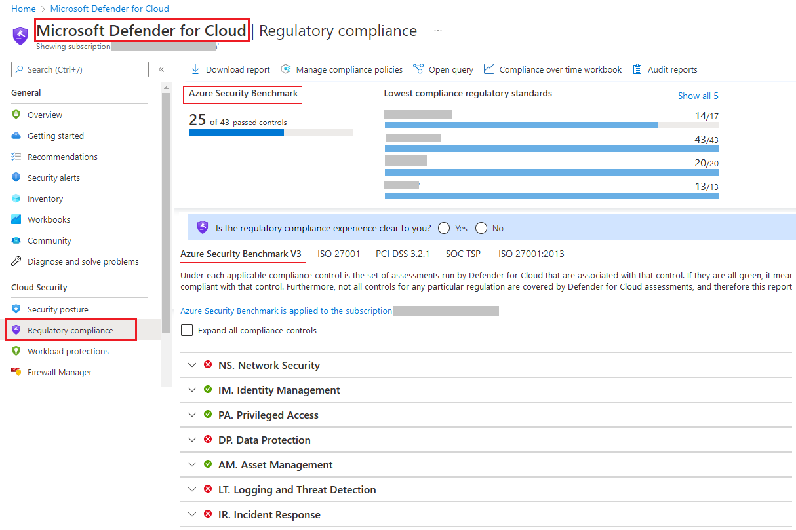Click the Open query graph icon

tap(418, 69)
